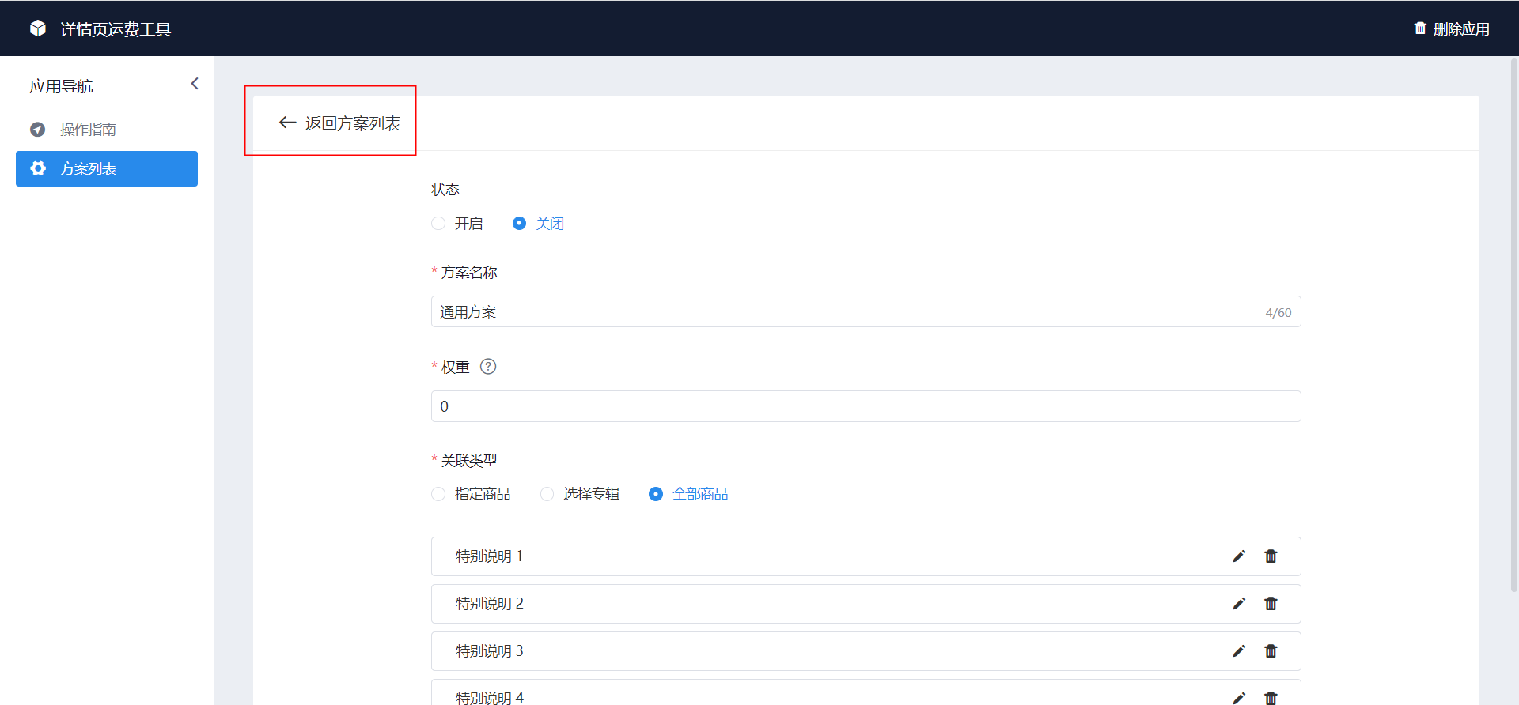Click the 特别说明 2 row text
The height and width of the screenshot is (705, 1519).
[489, 604]
